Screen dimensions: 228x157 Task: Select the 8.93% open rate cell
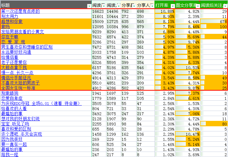165,16
